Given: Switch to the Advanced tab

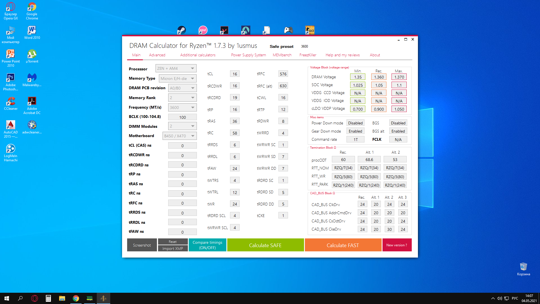Looking at the screenshot, I should point(157,55).
